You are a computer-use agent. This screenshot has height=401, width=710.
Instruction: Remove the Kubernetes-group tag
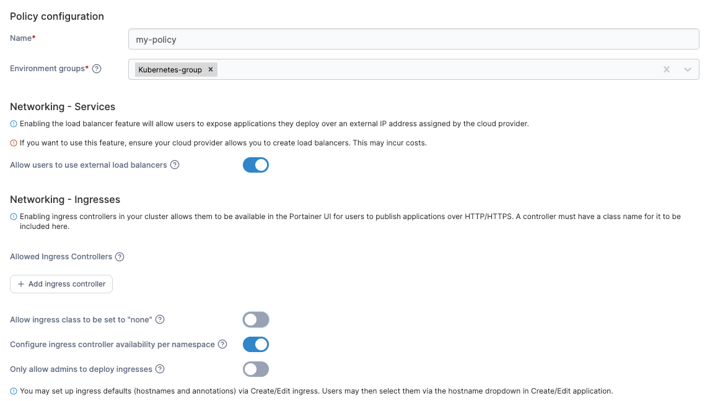tap(211, 70)
